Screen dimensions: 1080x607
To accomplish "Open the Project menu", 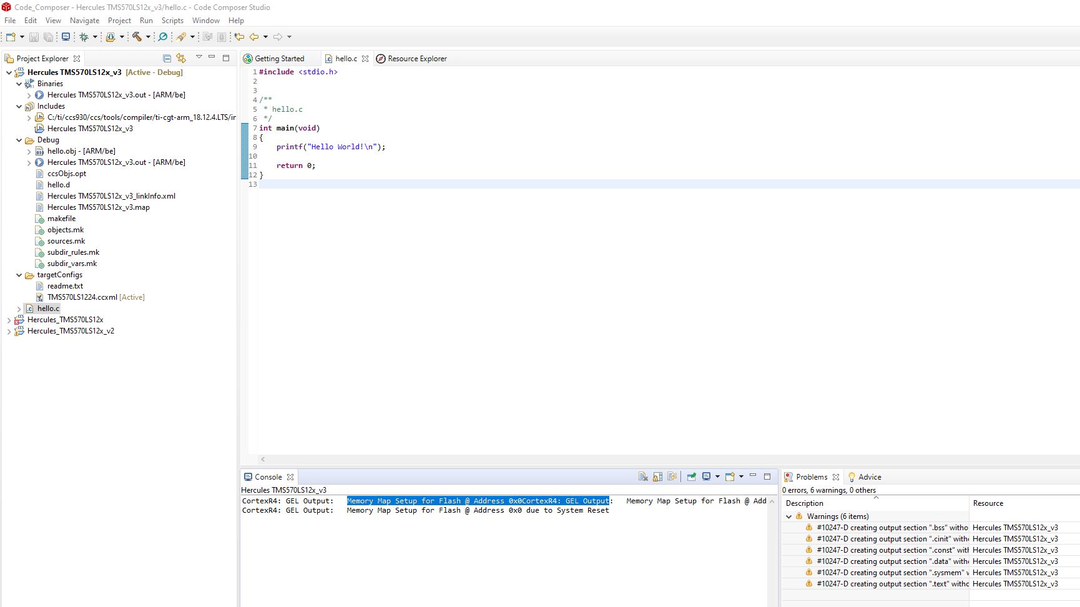I will pyautogui.click(x=119, y=21).
